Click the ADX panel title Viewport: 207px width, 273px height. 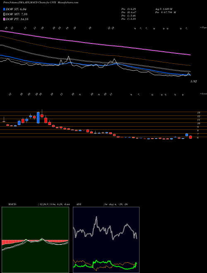click(x=79, y=204)
